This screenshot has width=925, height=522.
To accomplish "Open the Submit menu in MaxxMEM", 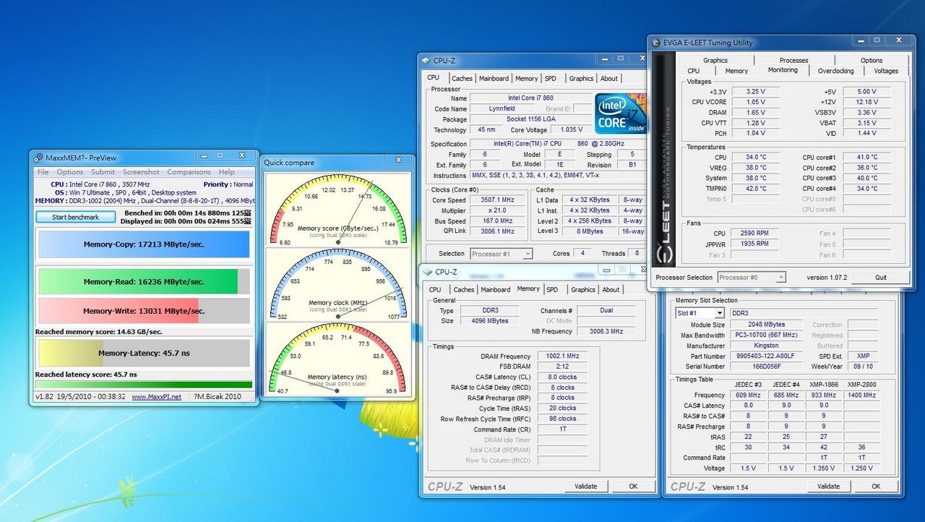I will click(103, 172).
